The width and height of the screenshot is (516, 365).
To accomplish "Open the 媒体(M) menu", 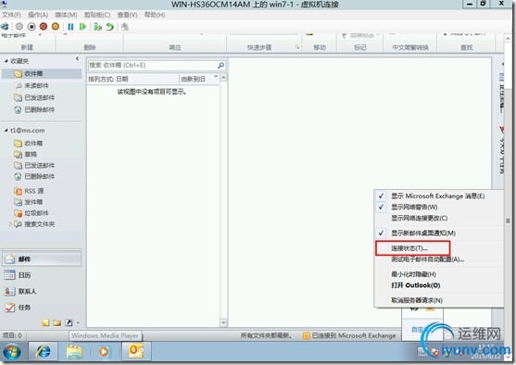I will (x=66, y=15).
